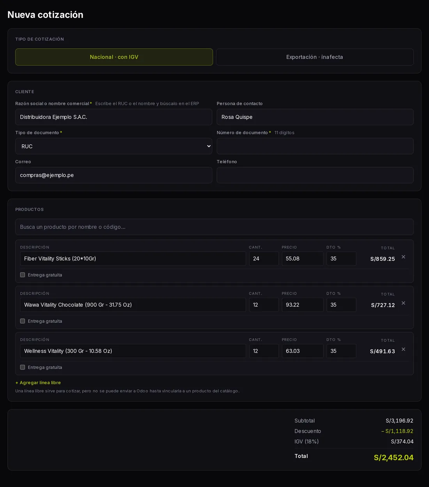
Task: Switch to Exportación · inafecta quotation type
Action: 315,57
